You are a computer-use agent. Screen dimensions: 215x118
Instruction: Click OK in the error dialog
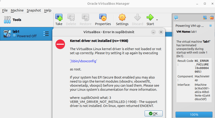click(x=153, y=114)
